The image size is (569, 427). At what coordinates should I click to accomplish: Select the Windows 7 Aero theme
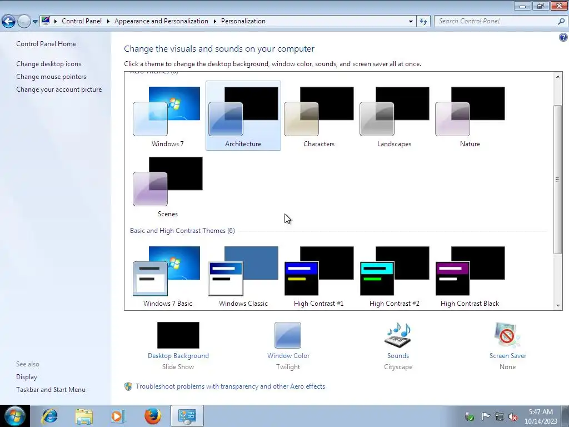[167, 116]
